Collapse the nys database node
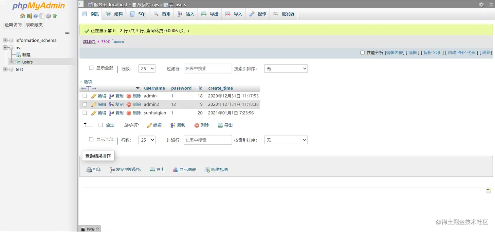Image resolution: width=495 pixels, height=232 pixels. pos(5,48)
